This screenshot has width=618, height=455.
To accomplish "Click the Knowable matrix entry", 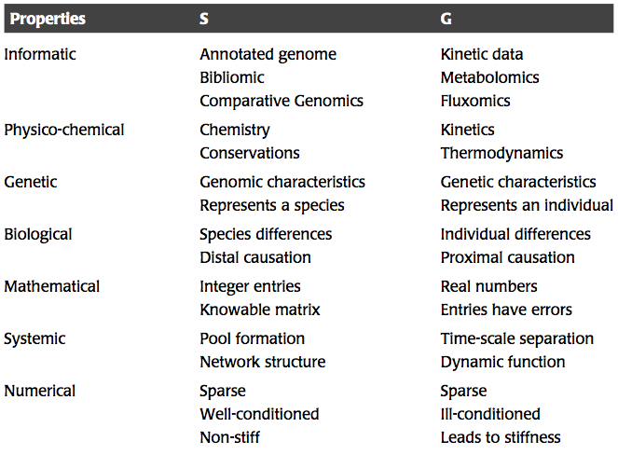I will pyautogui.click(x=260, y=310).
